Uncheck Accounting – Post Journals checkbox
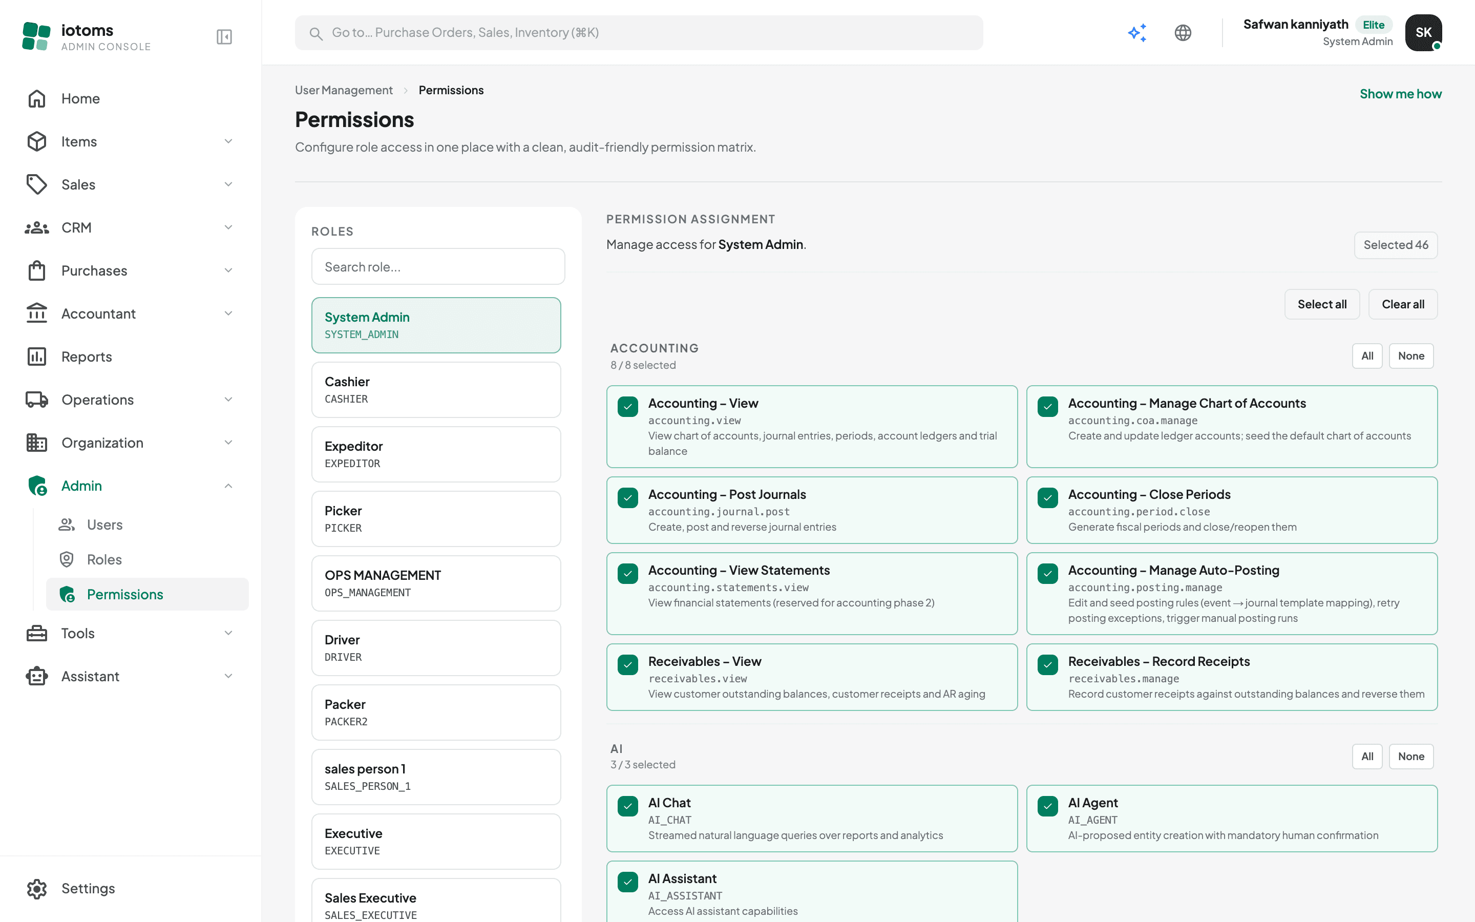The width and height of the screenshot is (1475, 922). coord(628,497)
